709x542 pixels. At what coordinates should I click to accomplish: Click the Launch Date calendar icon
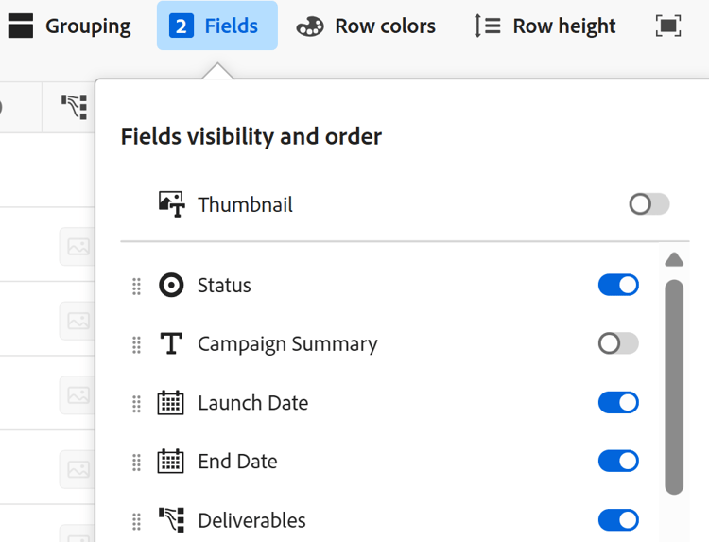(171, 403)
